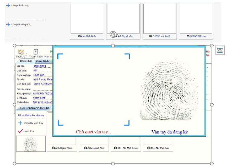Switch to the Khám Bệnh tab
This screenshot has width=227, height=167.
42,61
